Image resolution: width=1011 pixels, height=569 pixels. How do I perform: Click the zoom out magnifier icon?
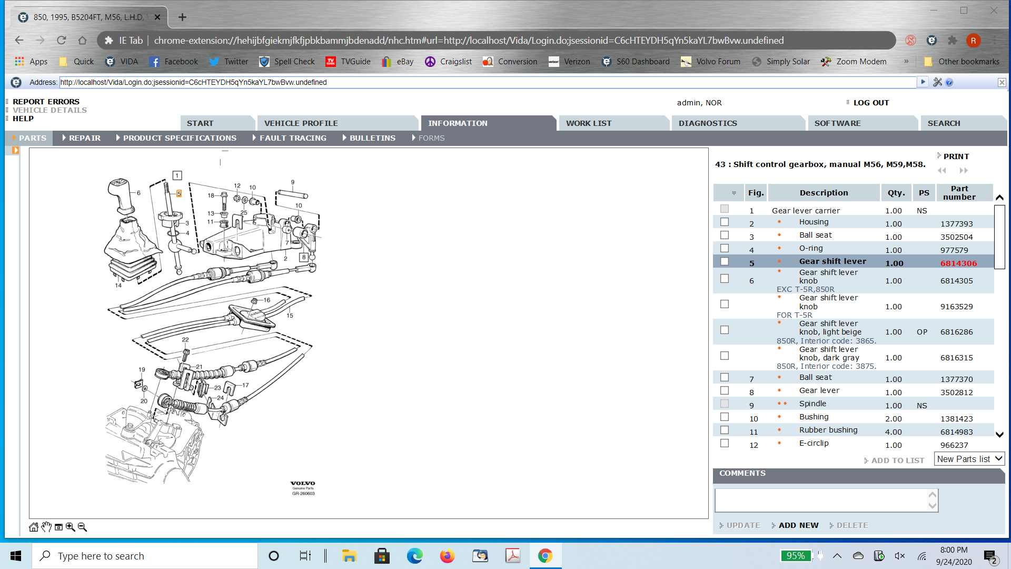(x=82, y=527)
